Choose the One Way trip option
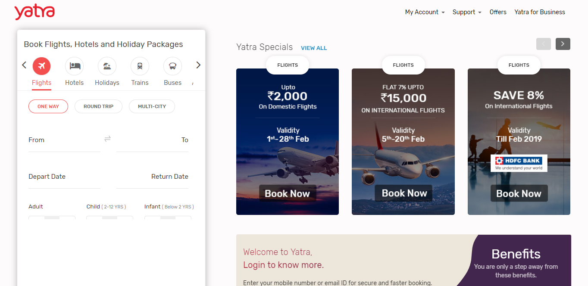588x286 pixels. coord(48,106)
